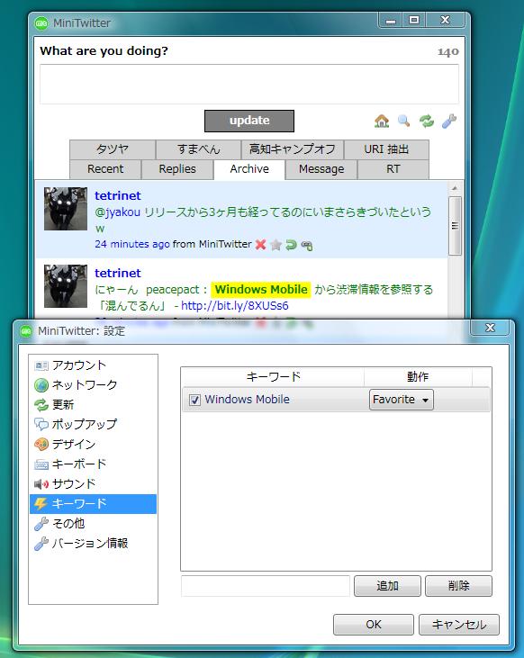Favorite the 24 minutes ago tweet star
This screenshot has height=658, width=524.
pyautogui.click(x=276, y=245)
